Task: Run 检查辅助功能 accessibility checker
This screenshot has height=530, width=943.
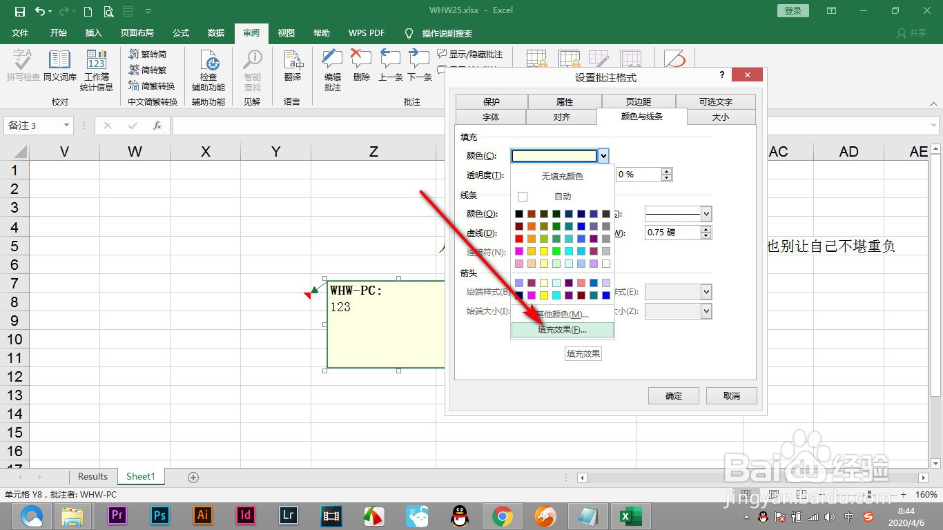Action: (208, 70)
